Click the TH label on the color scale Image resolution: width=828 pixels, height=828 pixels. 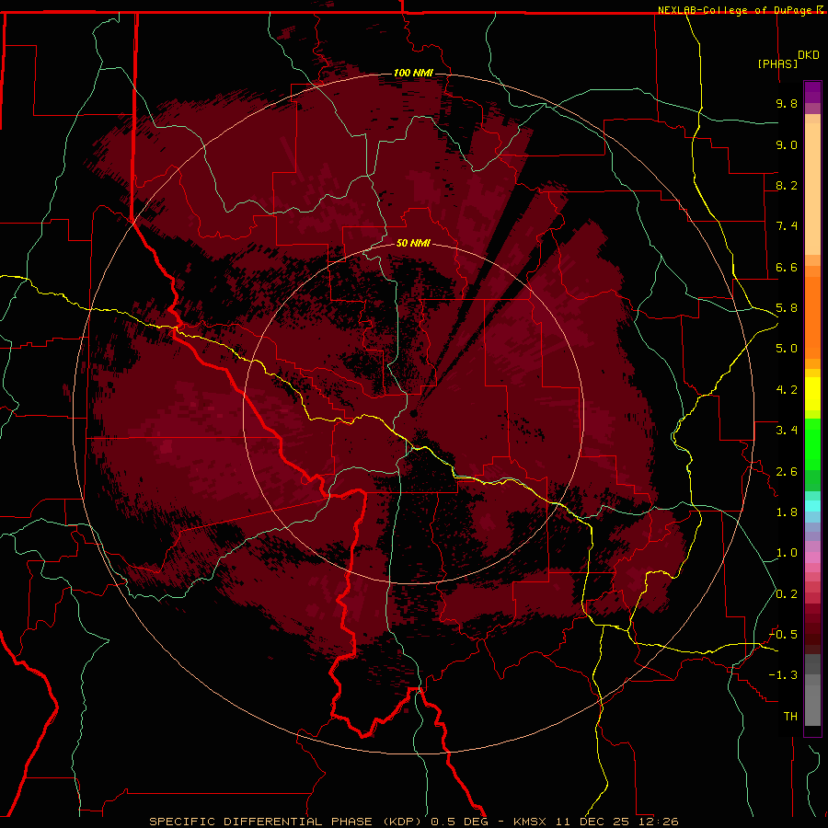tap(790, 717)
